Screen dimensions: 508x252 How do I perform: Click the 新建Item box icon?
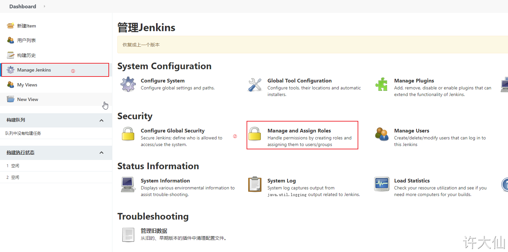11,26
